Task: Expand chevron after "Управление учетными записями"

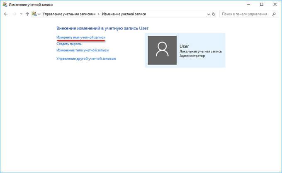Action: (99, 14)
